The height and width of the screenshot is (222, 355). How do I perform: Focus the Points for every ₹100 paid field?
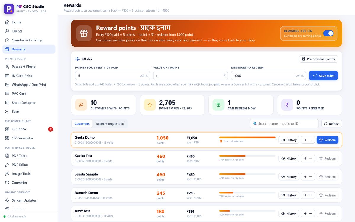tap(113, 75)
